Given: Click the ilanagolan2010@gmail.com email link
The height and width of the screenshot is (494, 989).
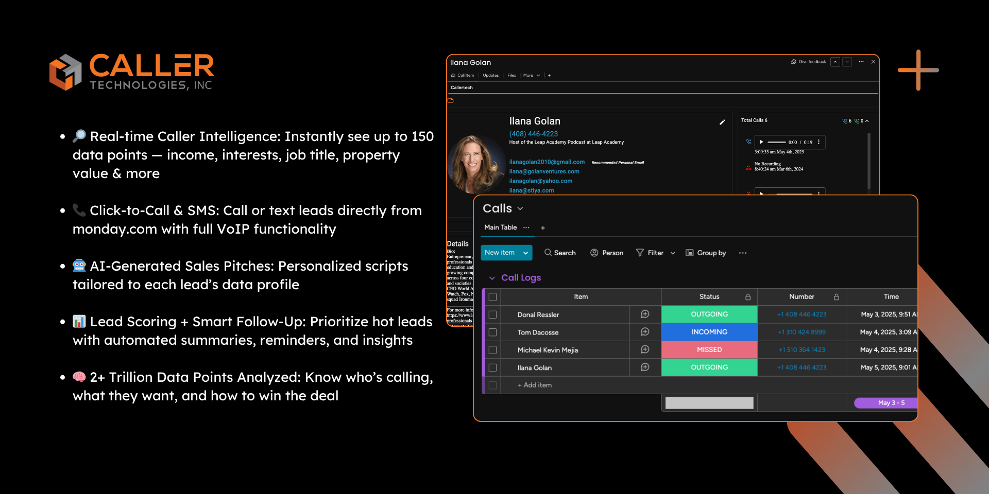Looking at the screenshot, I should [x=547, y=162].
